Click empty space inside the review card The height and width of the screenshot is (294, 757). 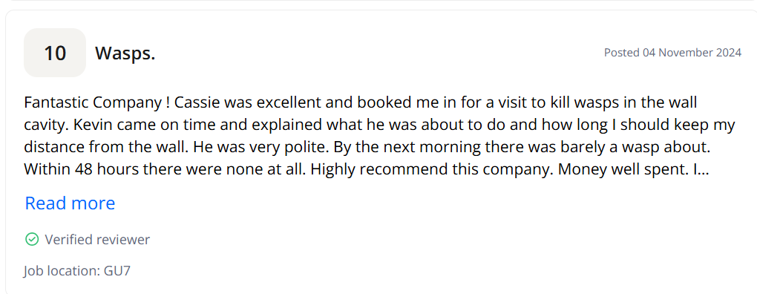tap(434, 241)
